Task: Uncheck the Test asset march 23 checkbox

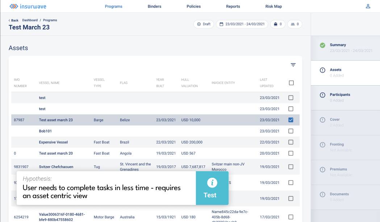Action: coord(291,120)
